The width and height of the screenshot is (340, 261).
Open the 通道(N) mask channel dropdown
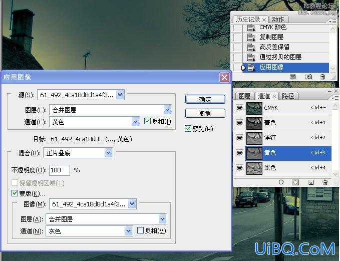tap(128, 231)
